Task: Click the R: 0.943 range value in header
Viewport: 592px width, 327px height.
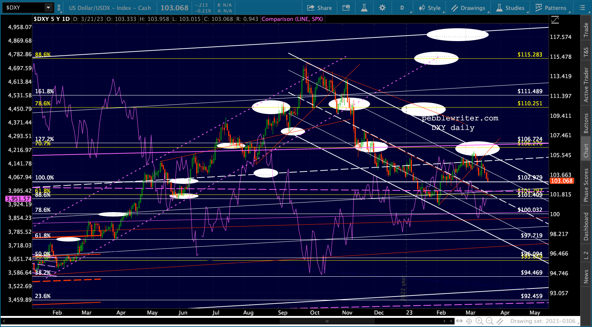Action: click(x=247, y=19)
